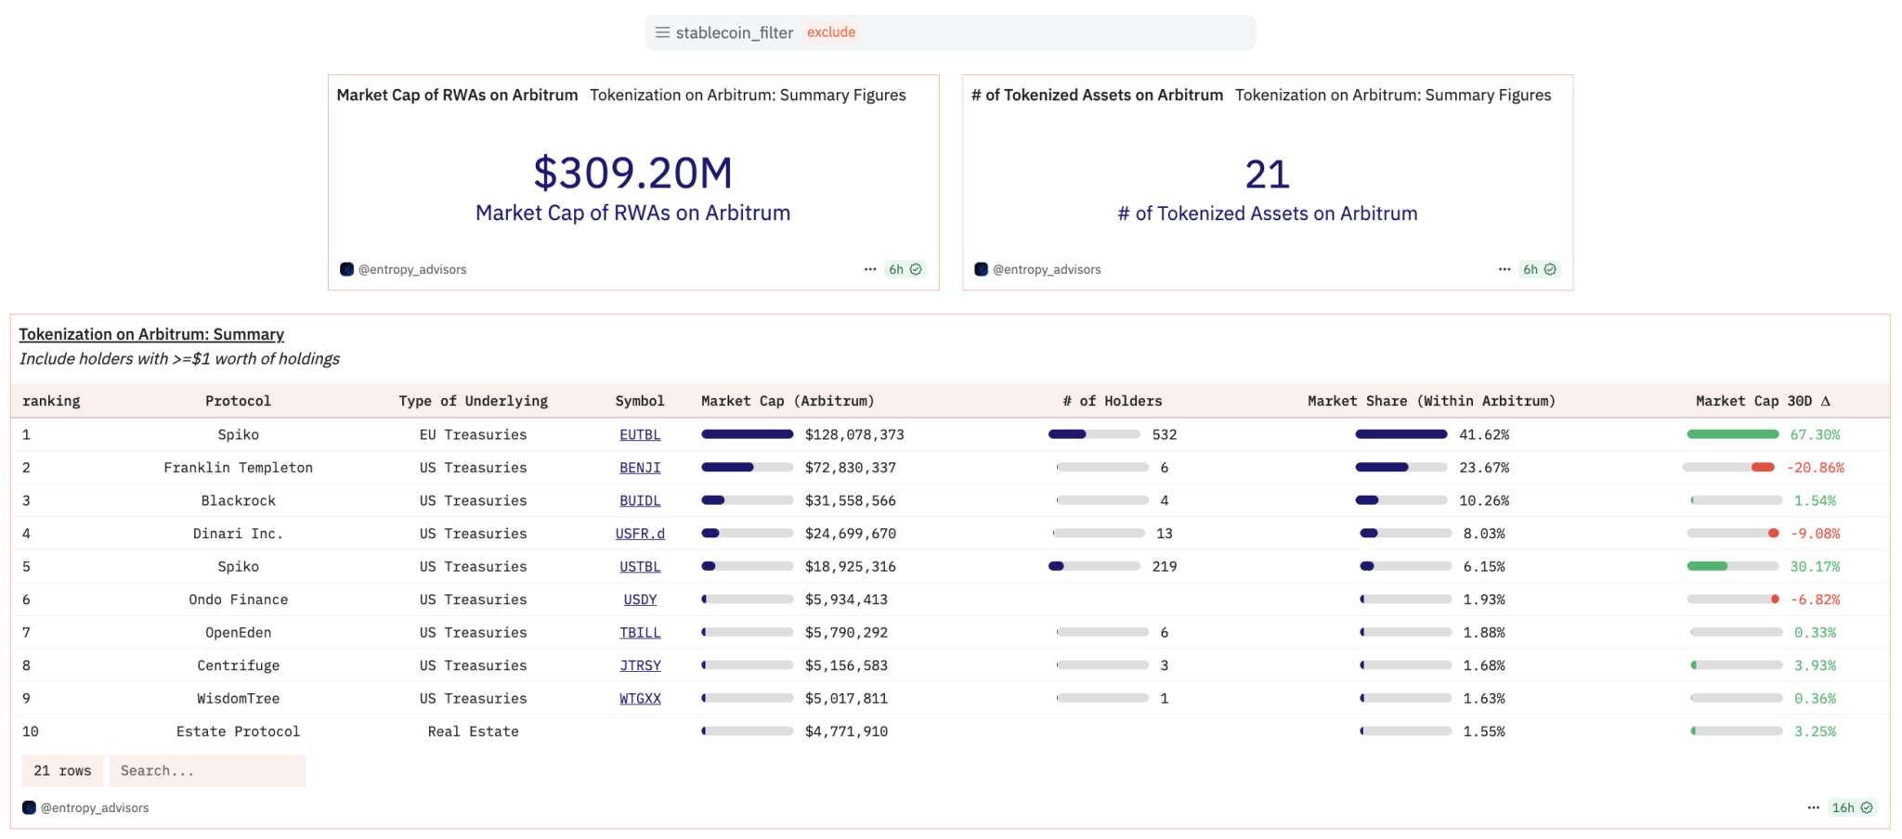Select the Blackrock protocol cell
Image resolution: width=1902 pixels, height=839 pixels.
pos(238,500)
